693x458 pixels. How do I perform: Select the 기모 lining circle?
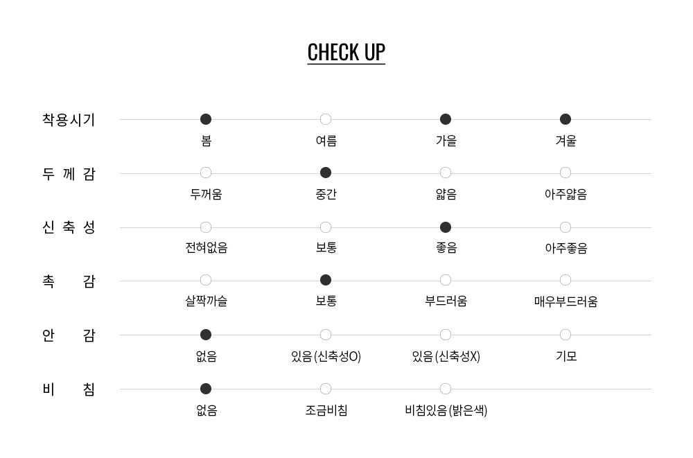[565, 335]
